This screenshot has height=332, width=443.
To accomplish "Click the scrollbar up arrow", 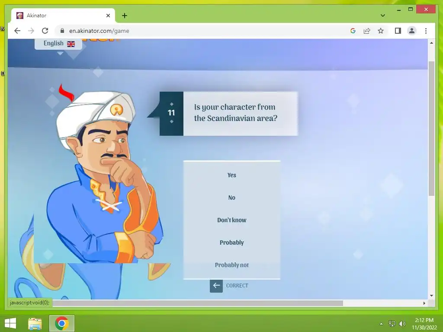I will click(431, 43).
